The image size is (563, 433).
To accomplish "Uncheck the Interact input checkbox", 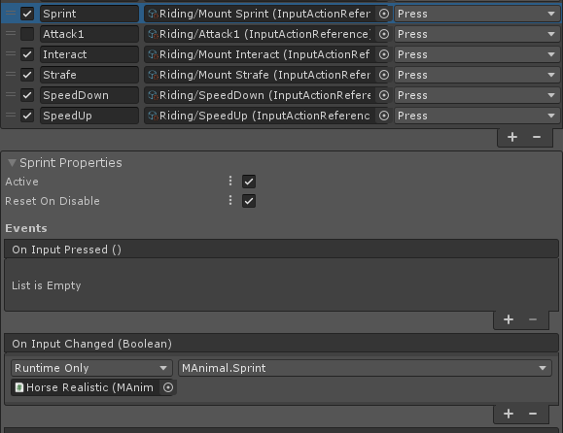I will pyautogui.click(x=27, y=54).
